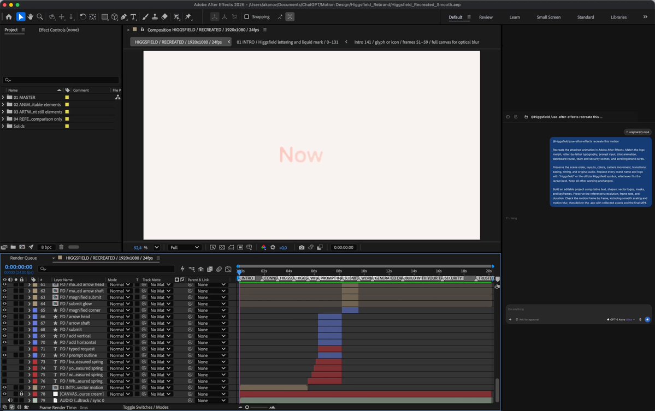Click the timeline layer search field

coord(106,269)
